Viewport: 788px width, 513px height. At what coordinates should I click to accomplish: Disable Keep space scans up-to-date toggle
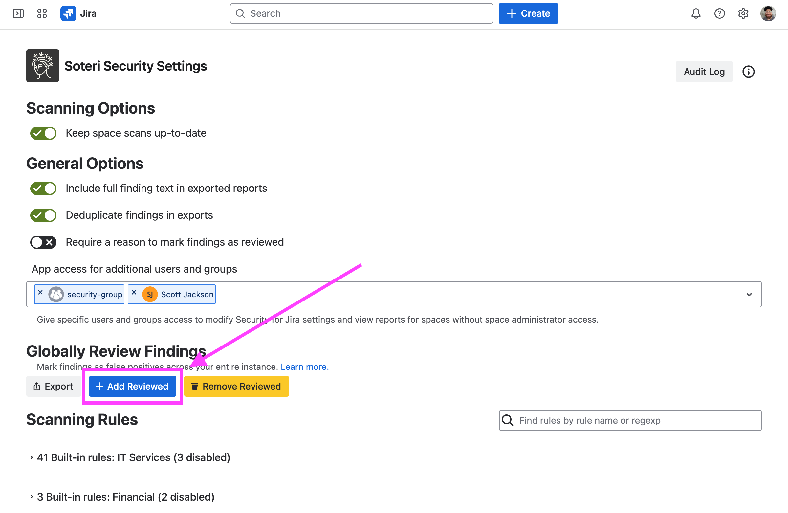coord(43,133)
